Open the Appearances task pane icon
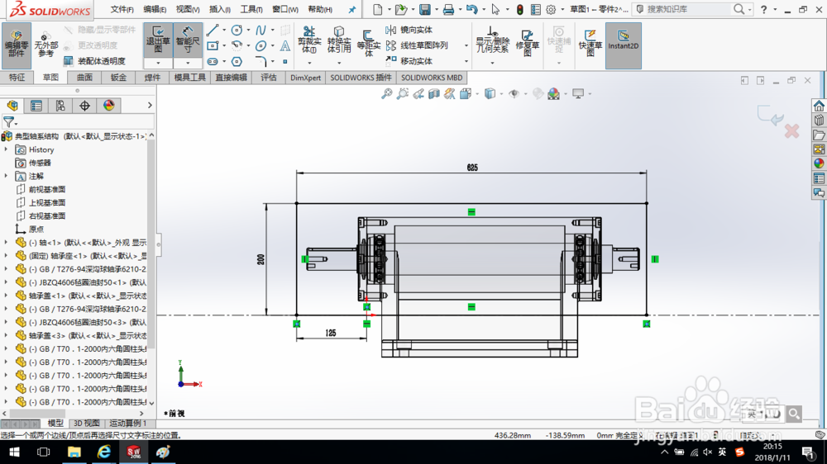827x464 pixels. 819,163
